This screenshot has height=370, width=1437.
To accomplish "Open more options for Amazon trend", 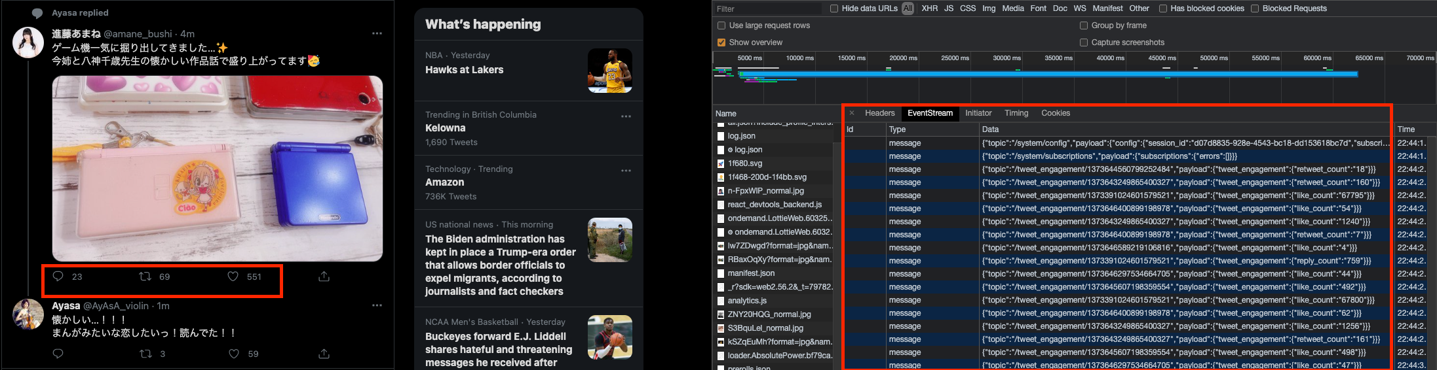I will [626, 171].
